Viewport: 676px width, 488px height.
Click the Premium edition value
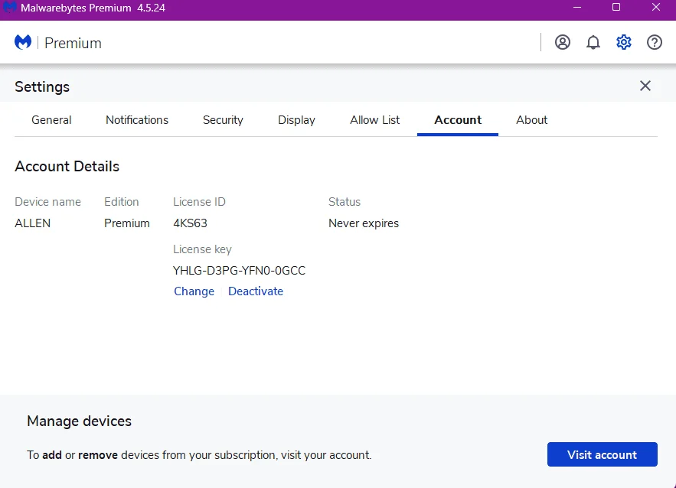[127, 223]
